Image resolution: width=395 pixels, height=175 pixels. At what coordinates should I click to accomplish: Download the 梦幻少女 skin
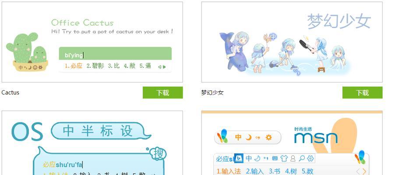[x=362, y=93]
